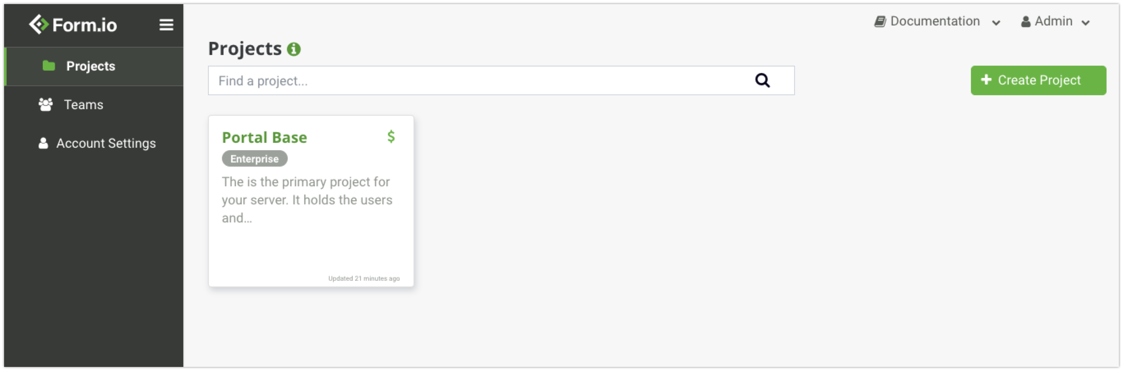
Task: Expand the Documentation dropdown chevron
Action: [x=996, y=23]
